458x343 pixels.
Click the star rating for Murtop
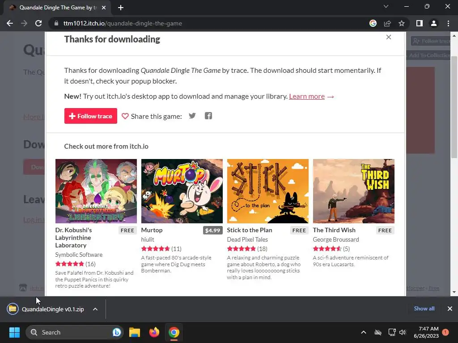pyautogui.click(x=155, y=249)
